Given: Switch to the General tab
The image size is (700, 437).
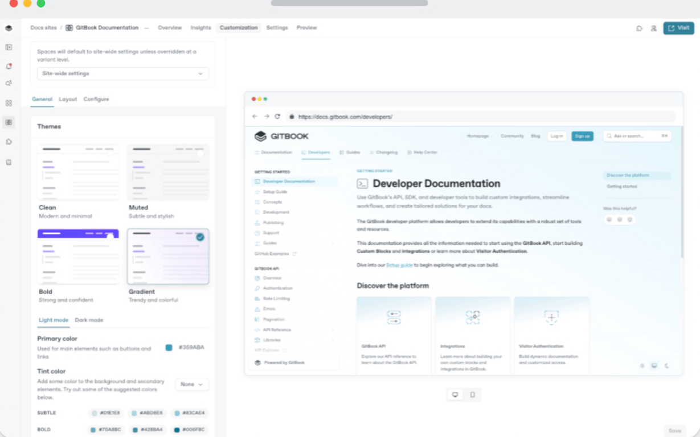Looking at the screenshot, I should (42, 99).
